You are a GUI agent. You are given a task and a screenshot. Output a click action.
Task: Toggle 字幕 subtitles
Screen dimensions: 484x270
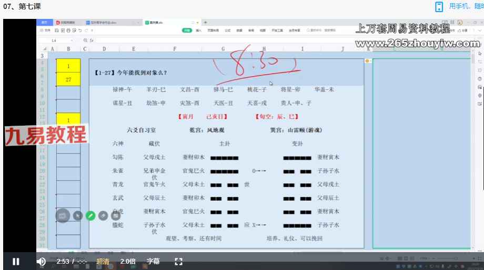coord(153,262)
